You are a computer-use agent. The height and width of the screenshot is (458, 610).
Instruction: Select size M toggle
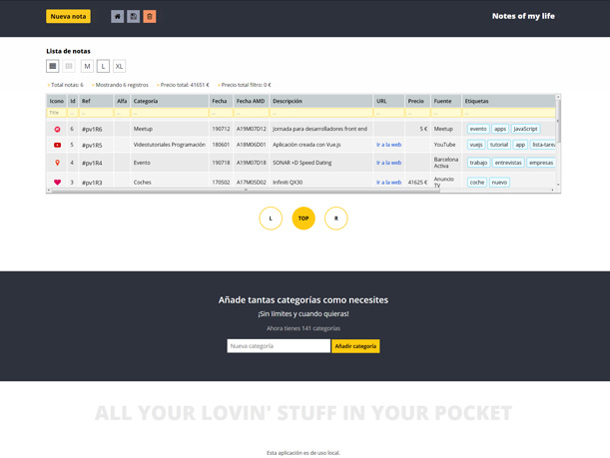(87, 66)
